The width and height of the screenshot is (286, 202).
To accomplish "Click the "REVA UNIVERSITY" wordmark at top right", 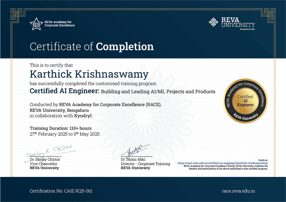I will point(238,22).
